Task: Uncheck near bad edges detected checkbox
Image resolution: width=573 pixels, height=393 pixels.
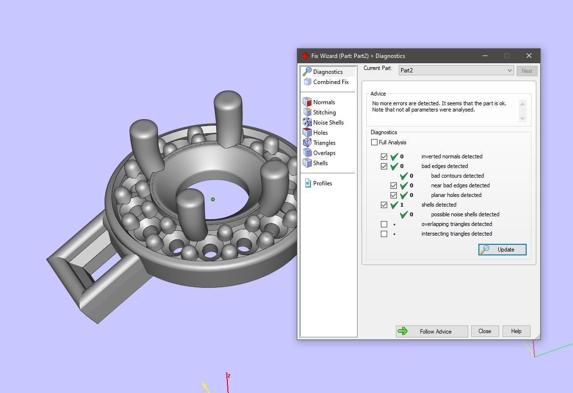Action: [x=393, y=185]
